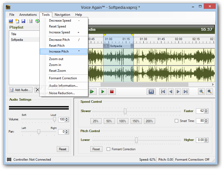Image resolution: width=223 pixels, height=170 pixels.
Task: Enable the Smart Time checkbox
Action: (x=176, y=121)
